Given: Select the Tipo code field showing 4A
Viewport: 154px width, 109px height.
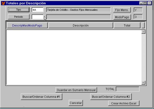Looking at the screenshot, I should pos(38,10).
